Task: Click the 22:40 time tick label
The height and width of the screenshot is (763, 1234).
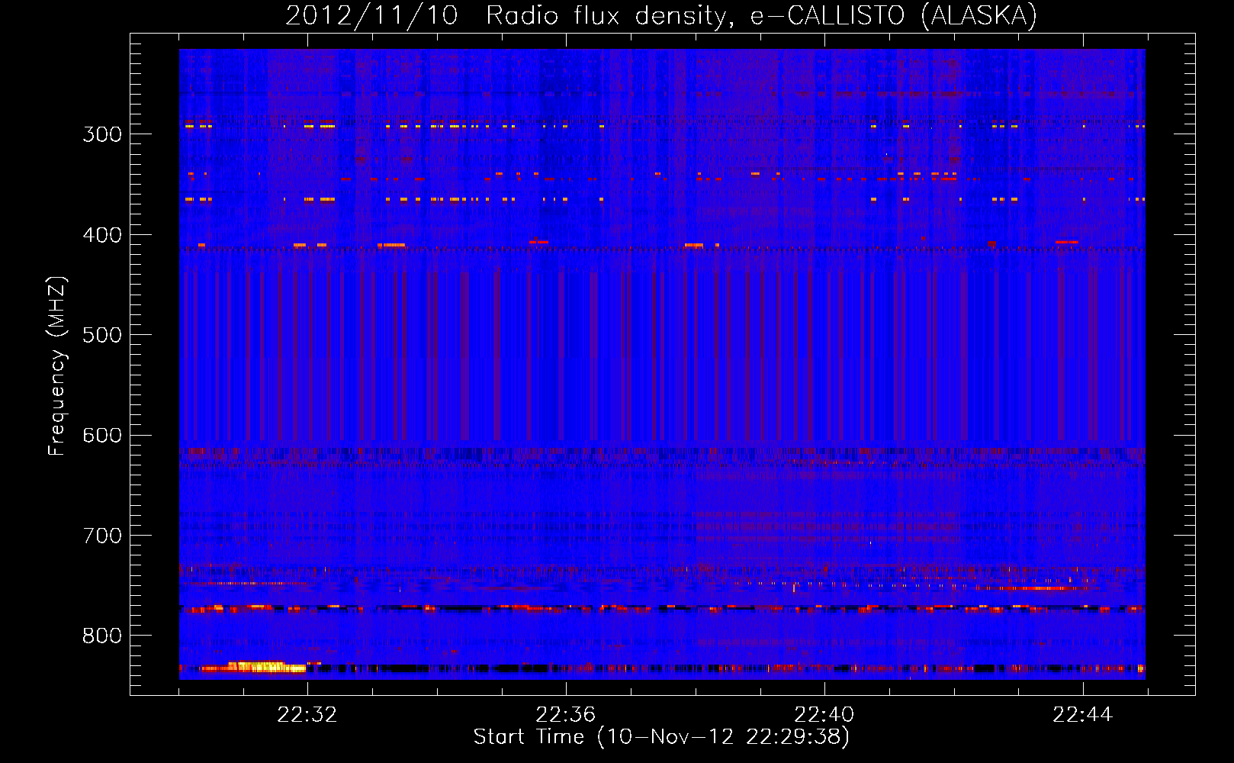Action: pos(824,715)
